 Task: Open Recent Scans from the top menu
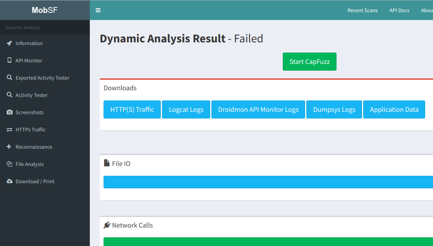click(362, 10)
